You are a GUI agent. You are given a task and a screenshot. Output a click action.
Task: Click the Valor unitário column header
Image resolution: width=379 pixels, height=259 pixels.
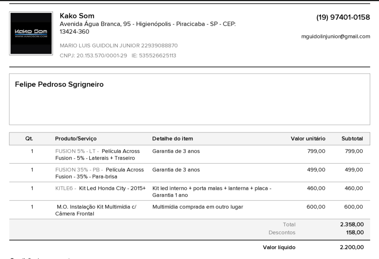[x=308, y=139]
